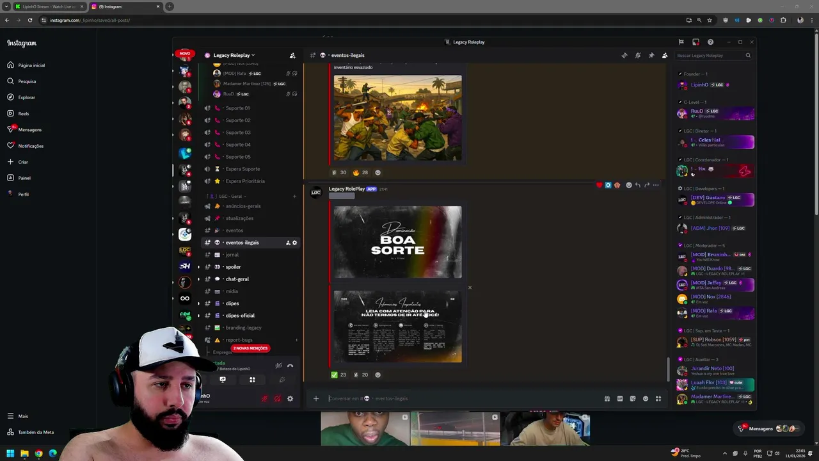This screenshot has height=461, width=819.
Task: Toggle member list visibility in Discord
Action: coord(665,55)
